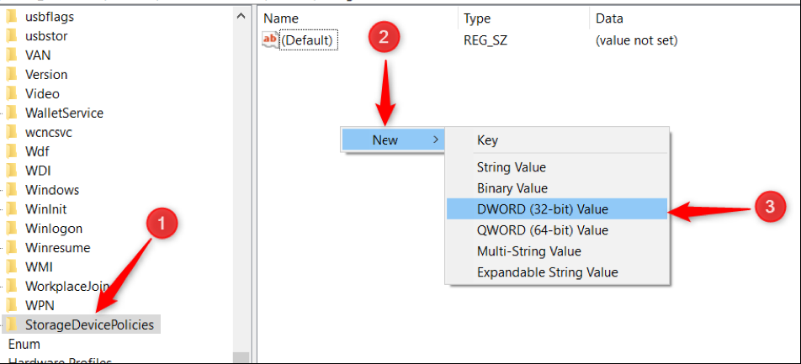801x364 pixels.
Task: Choose Expandable String Value
Action: 547,272
